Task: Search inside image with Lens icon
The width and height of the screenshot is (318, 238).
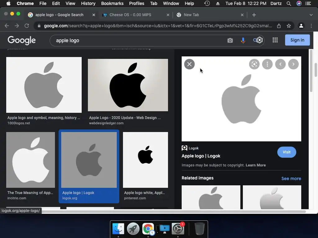Action: (254, 64)
